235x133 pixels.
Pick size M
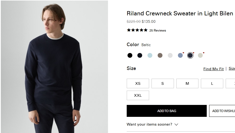coord(187,83)
